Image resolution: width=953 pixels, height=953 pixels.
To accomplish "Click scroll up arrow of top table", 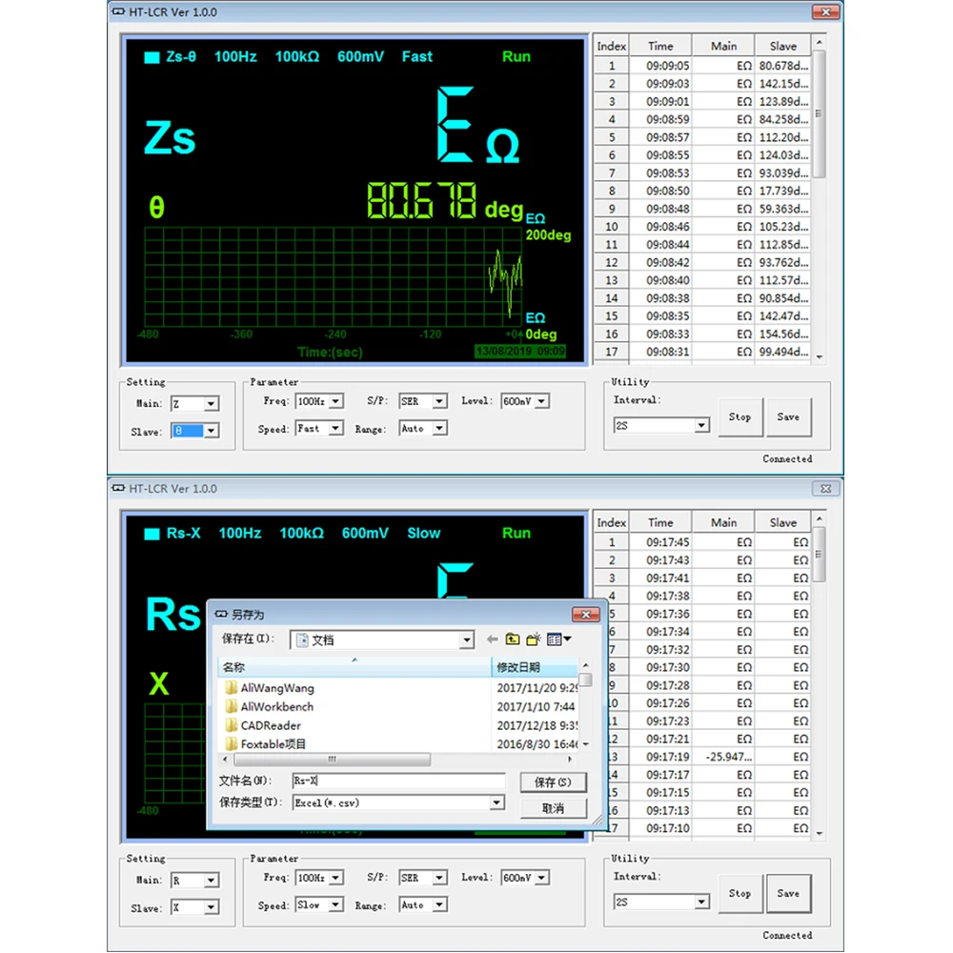I will coord(820,42).
